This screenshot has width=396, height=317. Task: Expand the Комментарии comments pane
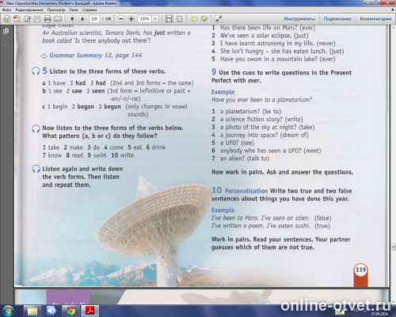(375, 19)
